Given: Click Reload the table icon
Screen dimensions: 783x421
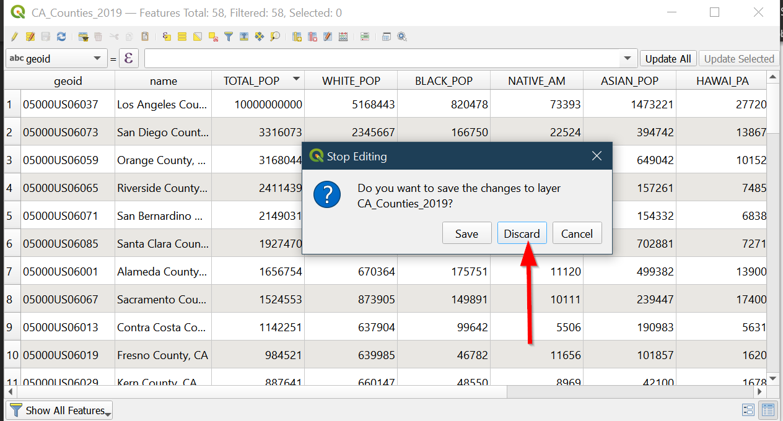Looking at the screenshot, I should [61, 37].
